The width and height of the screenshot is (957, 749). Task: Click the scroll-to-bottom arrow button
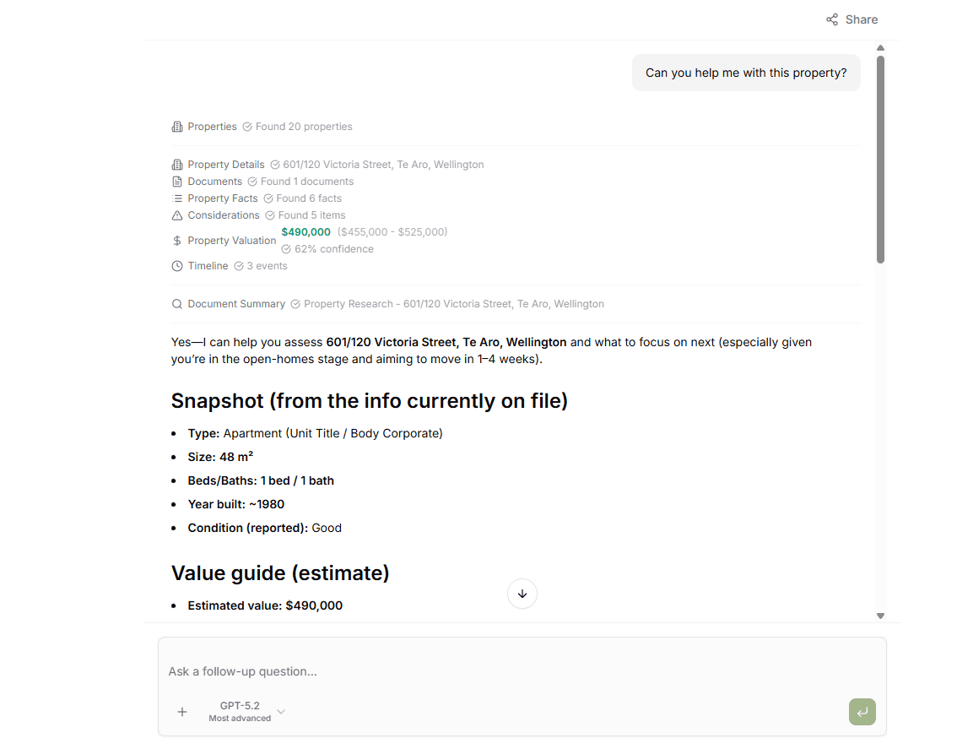click(x=522, y=594)
